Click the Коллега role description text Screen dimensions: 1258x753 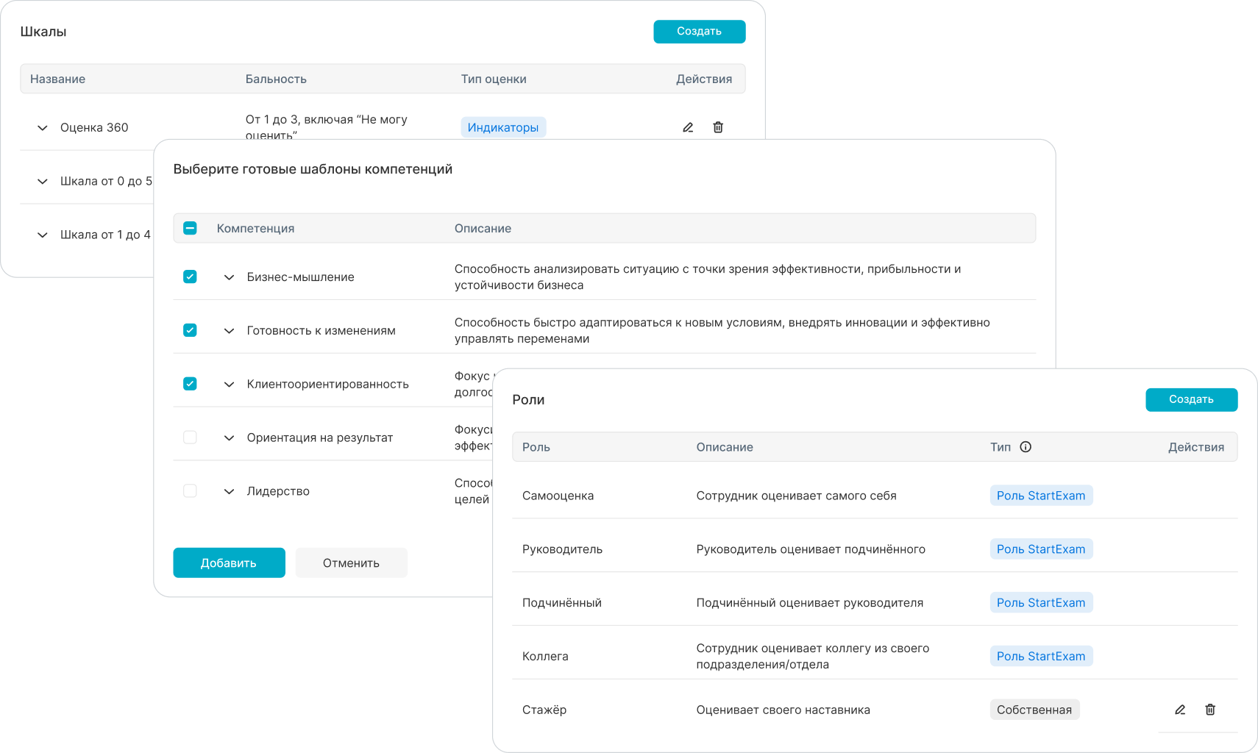tap(813, 656)
